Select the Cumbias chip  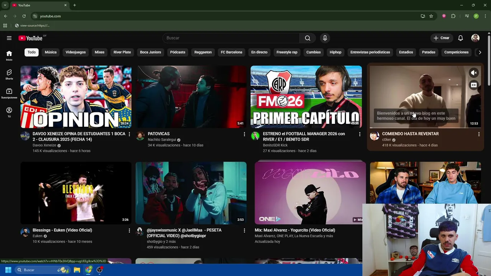pos(313,52)
